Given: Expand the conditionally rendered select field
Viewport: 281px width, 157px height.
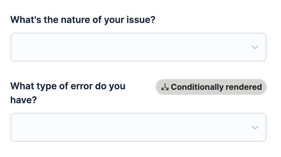Looking at the screenshot, I should [138, 127].
